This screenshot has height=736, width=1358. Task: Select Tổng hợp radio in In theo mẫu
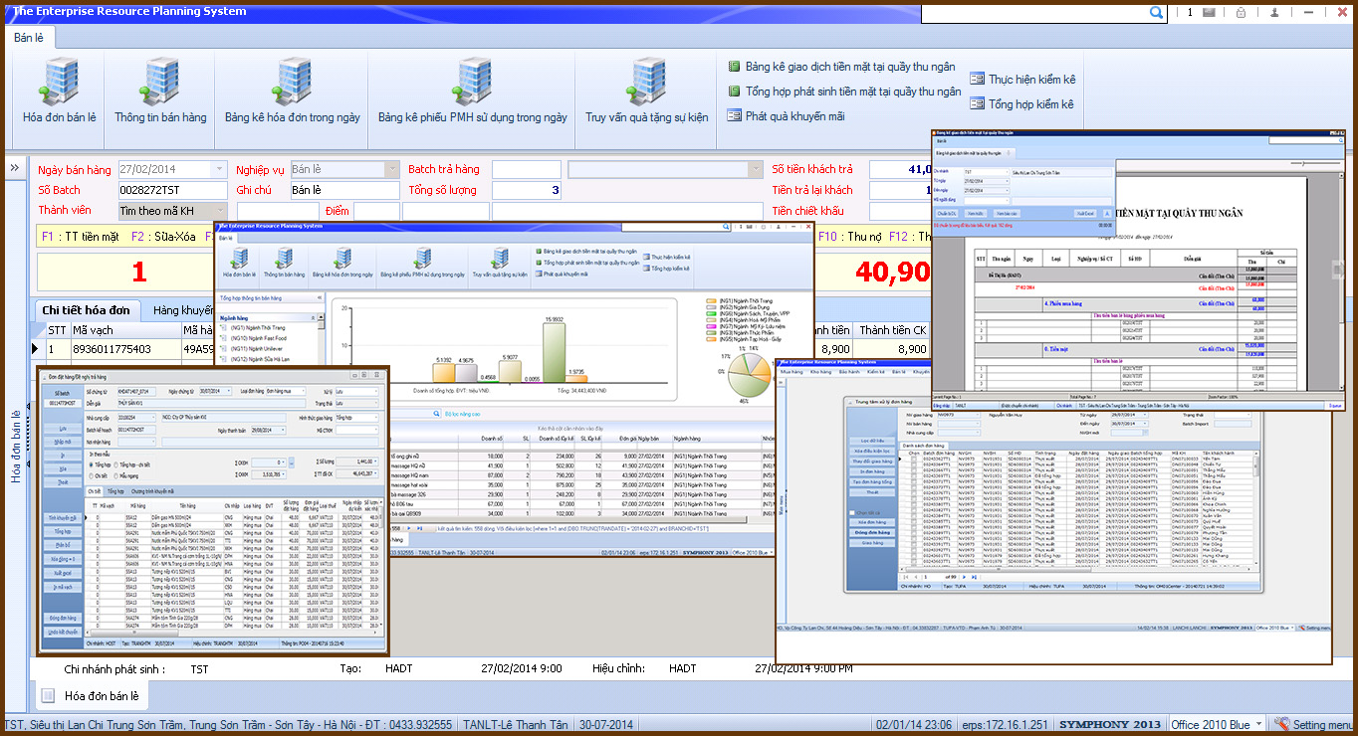coord(93,463)
